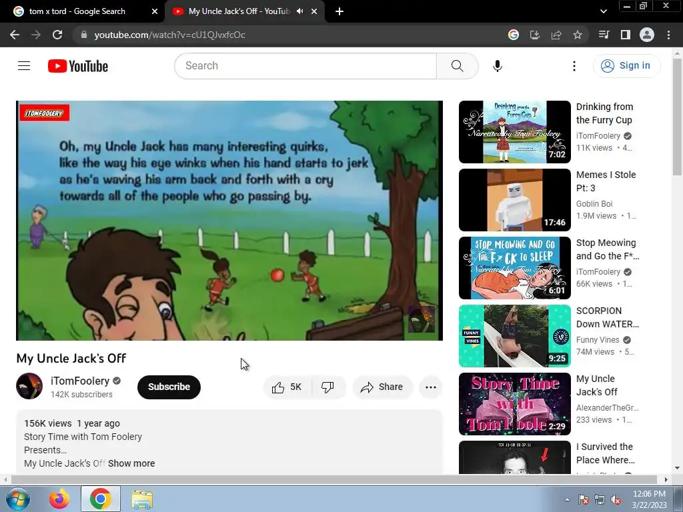
Task: Toggle Chrome side panel icon
Action: 626,35
